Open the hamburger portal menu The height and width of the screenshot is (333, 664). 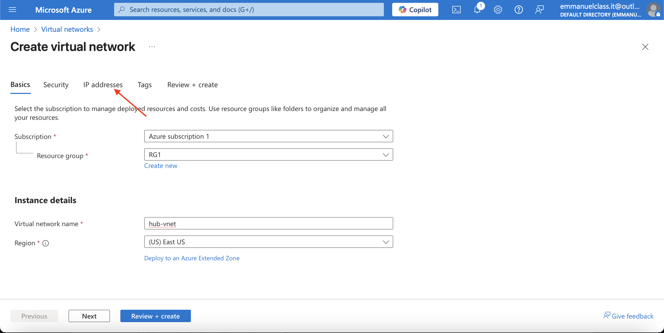(x=12, y=10)
